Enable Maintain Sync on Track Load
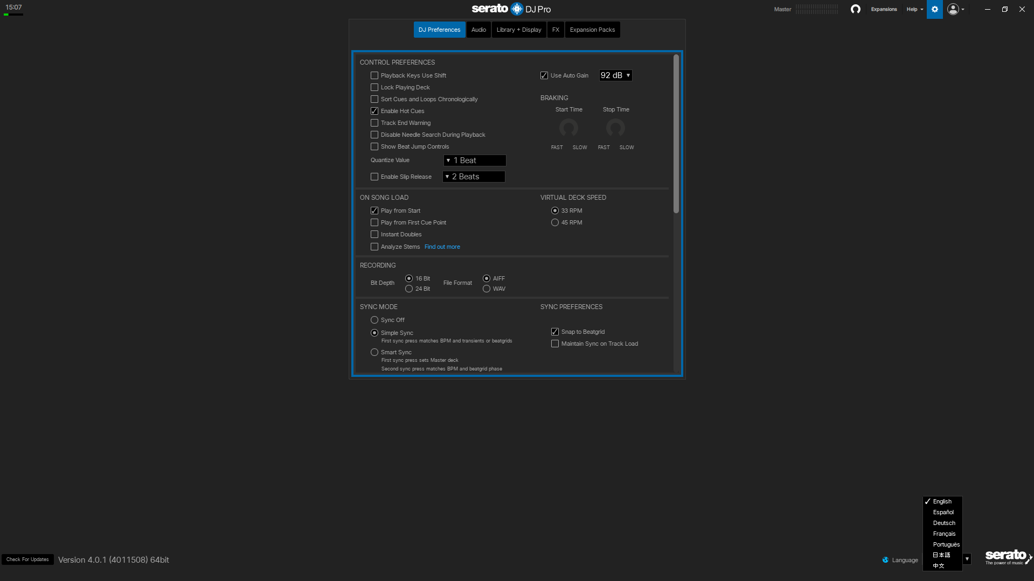The width and height of the screenshot is (1034, 581). 555,344
